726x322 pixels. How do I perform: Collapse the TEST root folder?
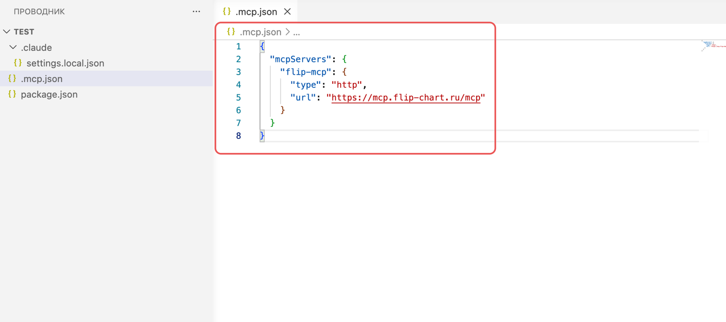coord(7,32)
